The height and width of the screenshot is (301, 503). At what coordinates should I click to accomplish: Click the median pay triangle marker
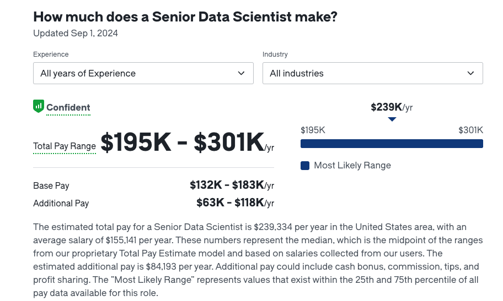pos(392,119)
